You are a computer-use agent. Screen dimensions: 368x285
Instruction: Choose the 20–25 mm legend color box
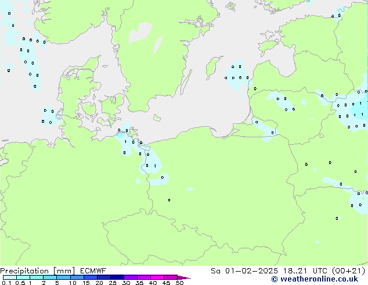pos(104,277)
